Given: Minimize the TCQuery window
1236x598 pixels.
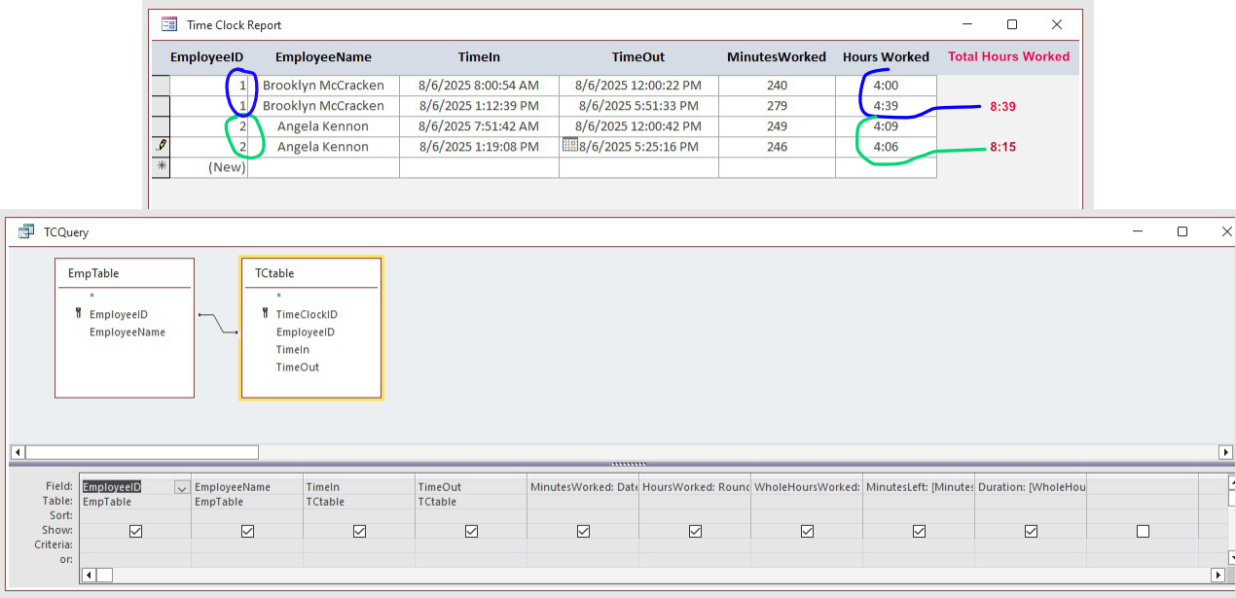Looking at the screenshot, I should [1139, 231].
